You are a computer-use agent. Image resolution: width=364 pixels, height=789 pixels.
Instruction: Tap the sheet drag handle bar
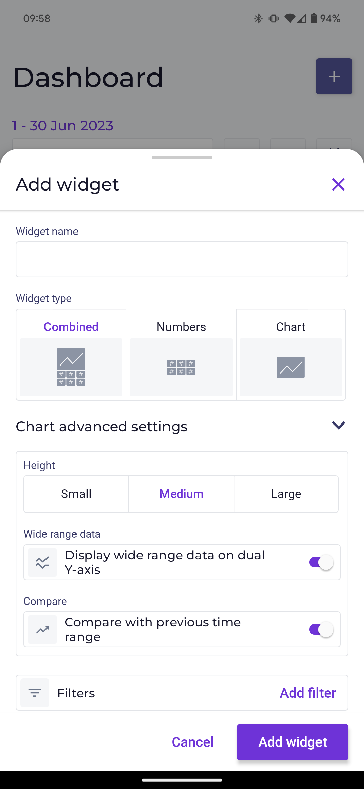pos(182,157)
